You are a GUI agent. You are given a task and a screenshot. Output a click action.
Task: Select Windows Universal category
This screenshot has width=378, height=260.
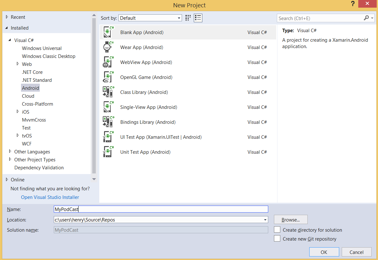tap(42, 48)
